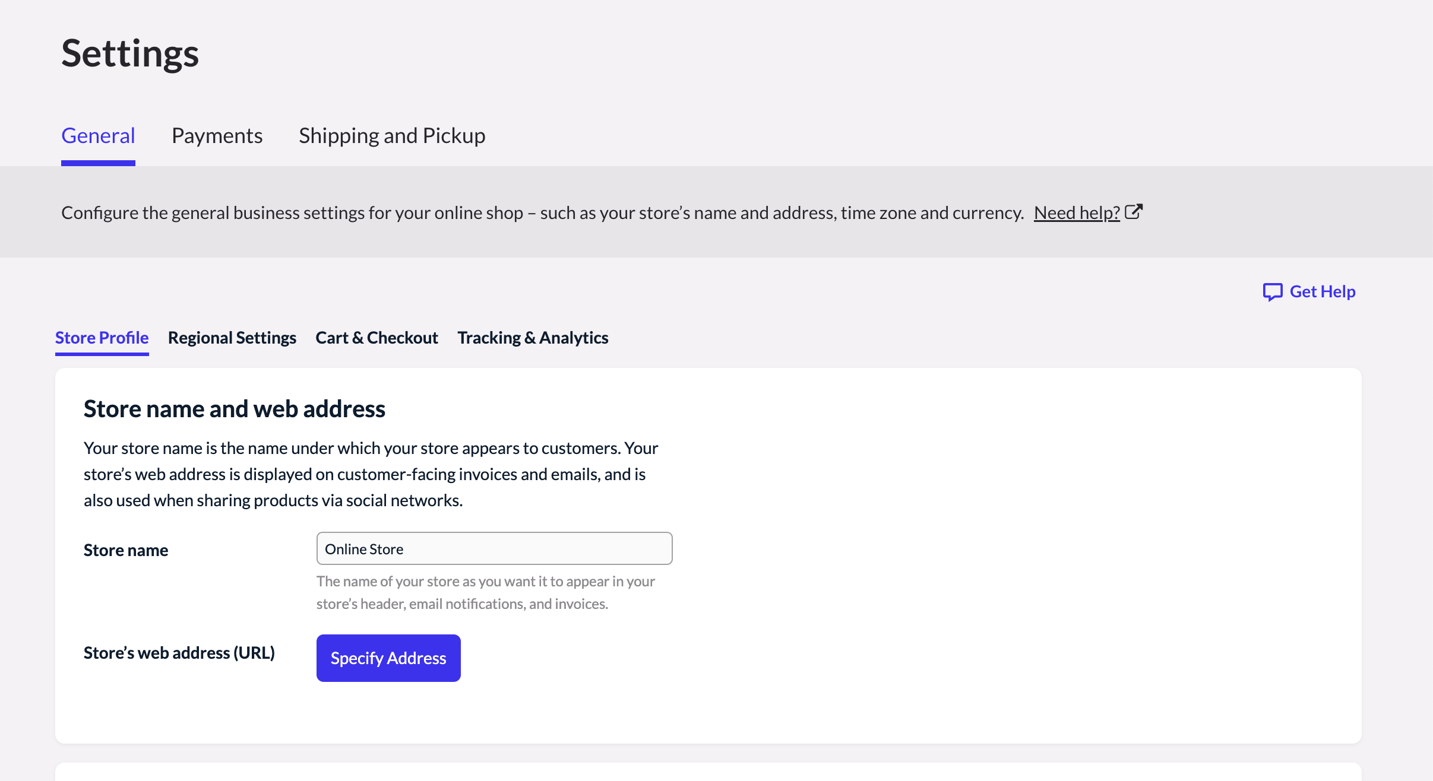Open the Need help? link
This screenshot has height=781, width=1433.
[1076, 212]
